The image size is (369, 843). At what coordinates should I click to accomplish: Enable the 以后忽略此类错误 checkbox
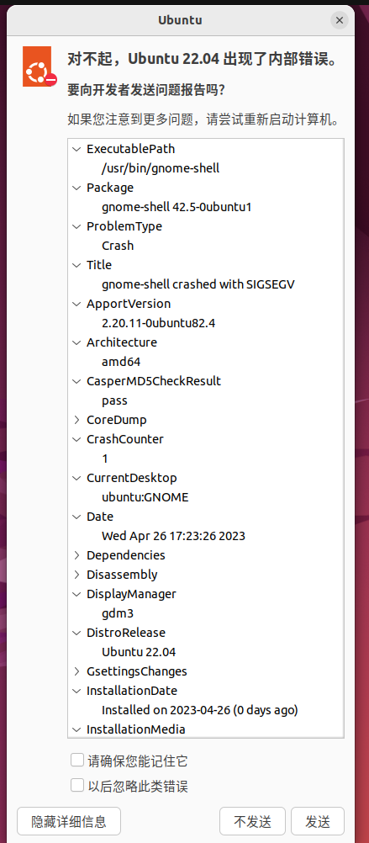pyautogui.click(x=77, y=786)
